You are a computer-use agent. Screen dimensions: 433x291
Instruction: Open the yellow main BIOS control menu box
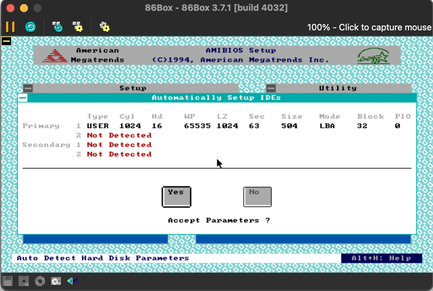click(x=6, y=41)
